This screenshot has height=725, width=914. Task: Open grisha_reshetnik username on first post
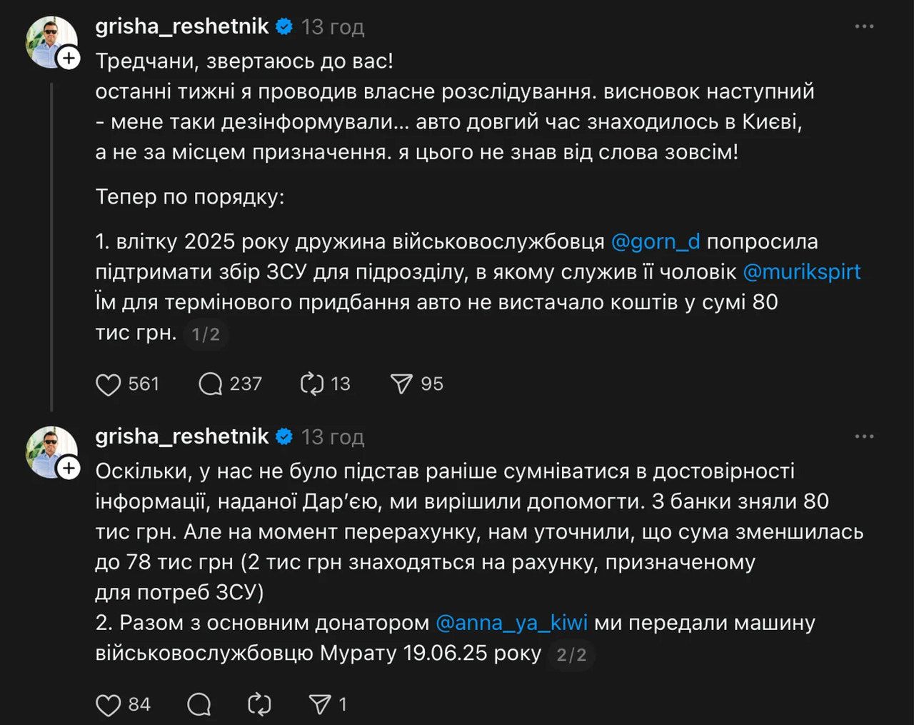click(182, 26)
